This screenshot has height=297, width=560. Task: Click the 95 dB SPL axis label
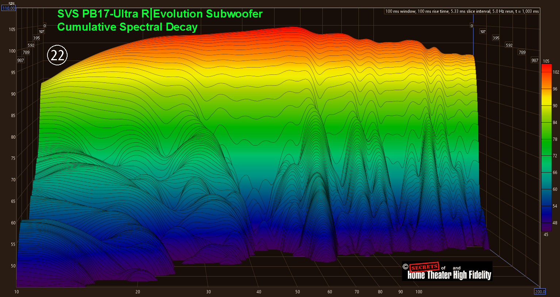(x=13, y=72)
